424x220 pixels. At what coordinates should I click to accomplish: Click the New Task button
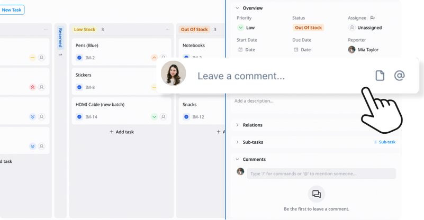click(x=12, y=10)
